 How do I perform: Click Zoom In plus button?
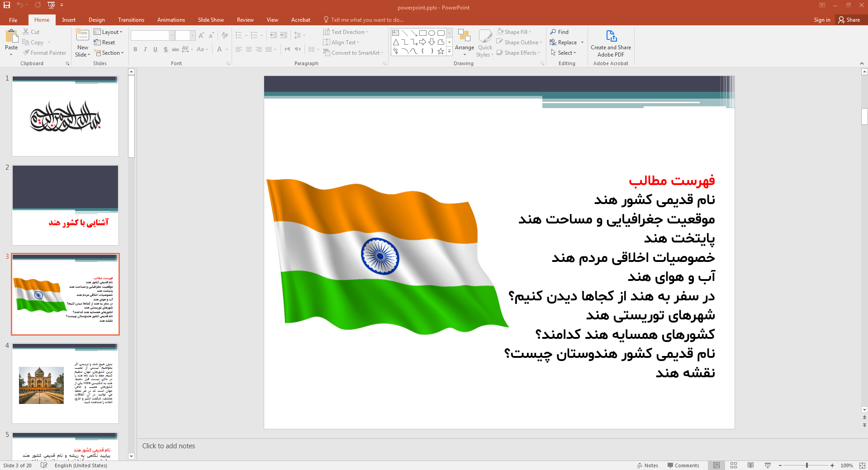point(832,465)
